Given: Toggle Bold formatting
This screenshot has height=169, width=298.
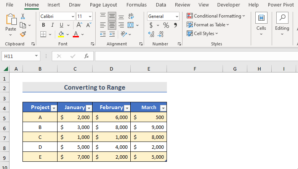Looking at the screenshot, I should 43,25.
